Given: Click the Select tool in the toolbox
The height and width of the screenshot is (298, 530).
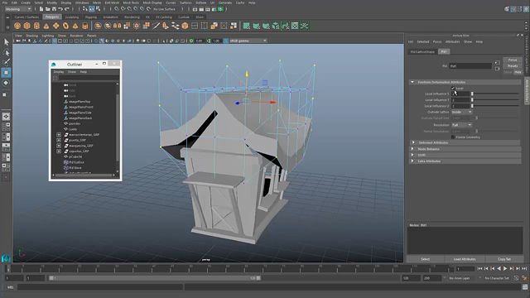Looking at the screenshot, I should click(6, 42).
